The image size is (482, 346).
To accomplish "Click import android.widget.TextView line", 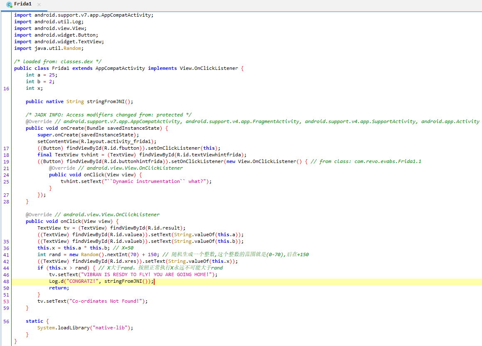I will click(59, 42).
